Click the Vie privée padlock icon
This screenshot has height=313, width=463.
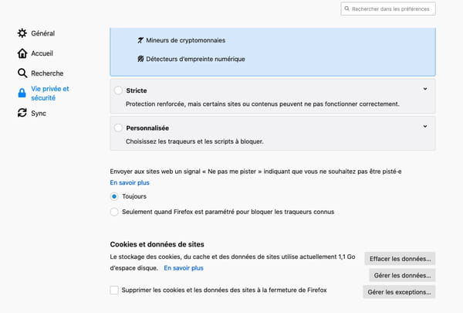point(22,93)
